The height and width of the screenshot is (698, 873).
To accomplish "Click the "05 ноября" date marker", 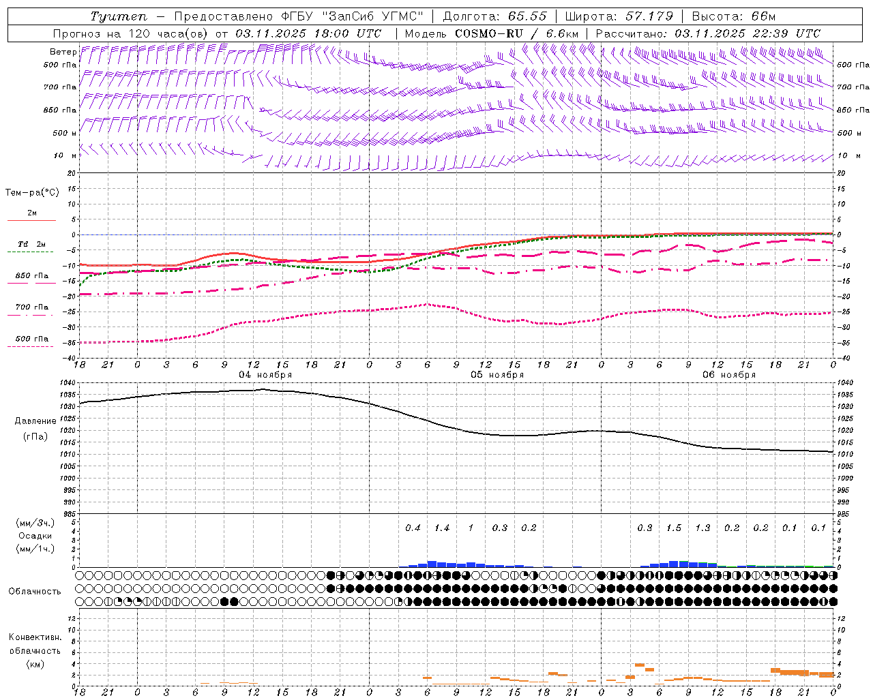I will pos(497,375).
